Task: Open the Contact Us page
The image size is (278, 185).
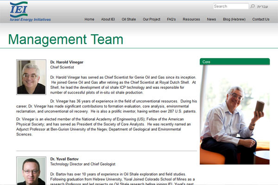Action: [261, 19]
